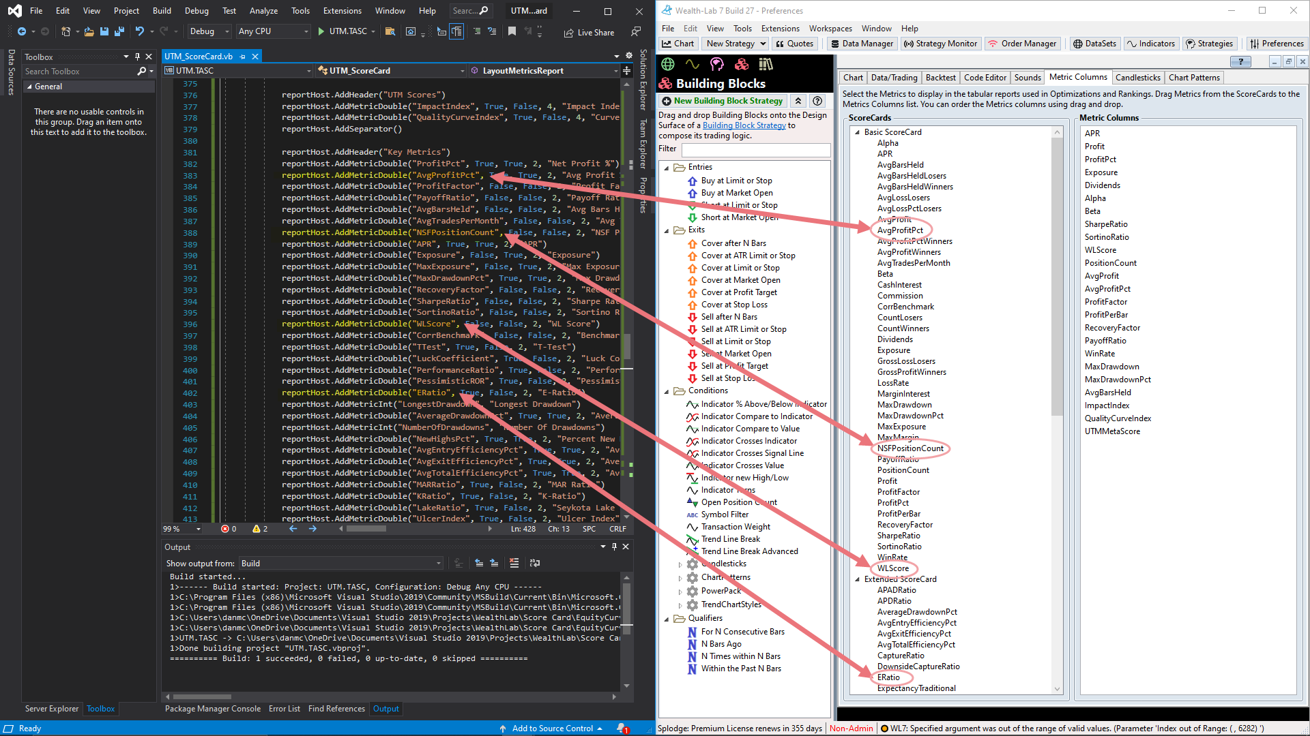Click the Strategies toolbar button
The image size is (1310, 736).
[1209, 44]
